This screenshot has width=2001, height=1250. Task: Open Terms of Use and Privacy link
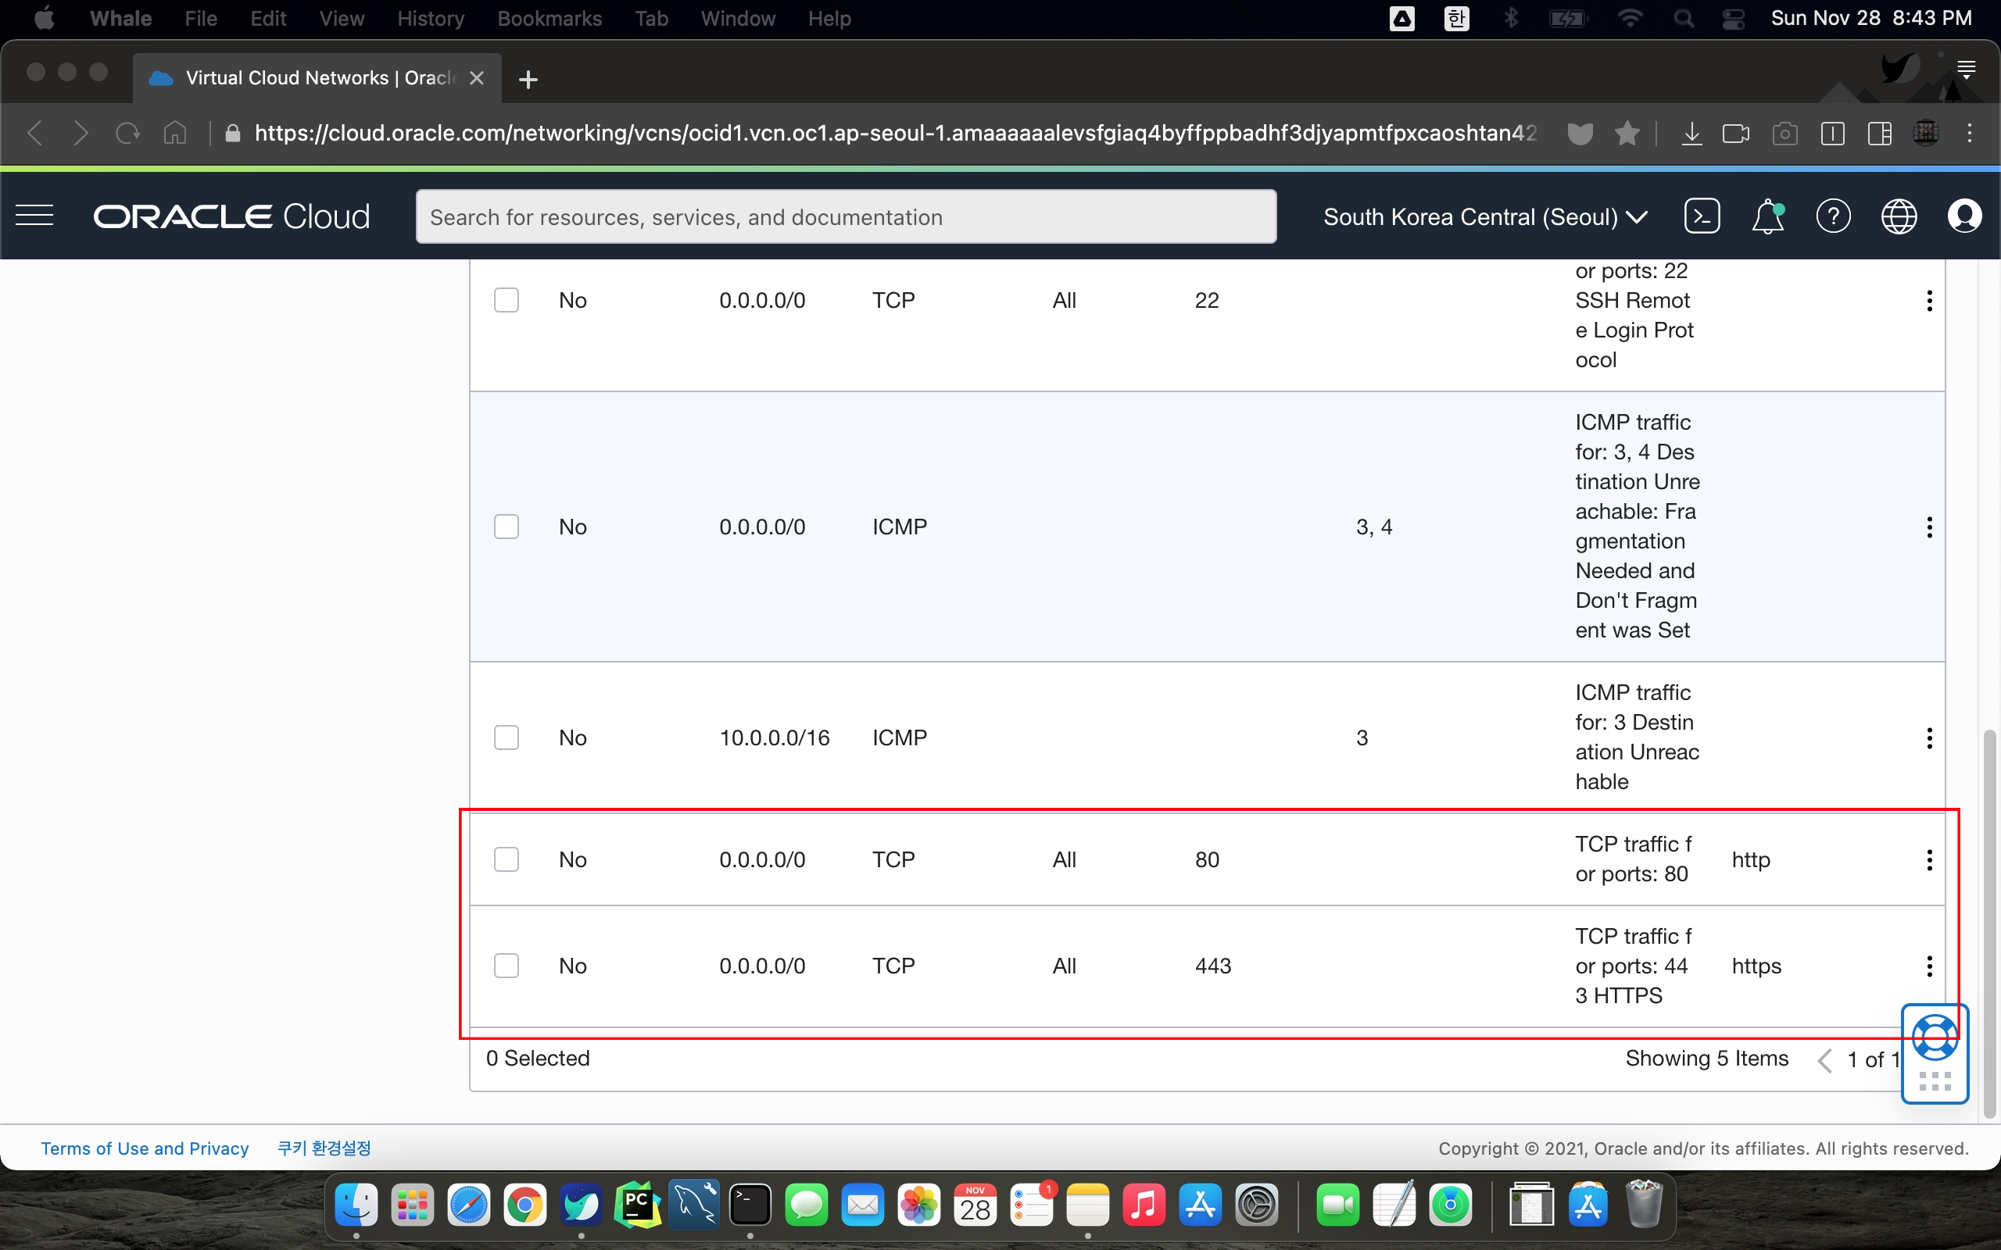pyautogui.click(x=145, y=1148)
